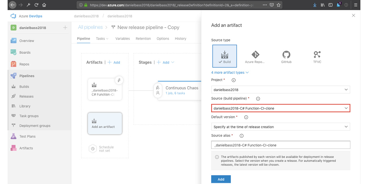Open the page actions ellipsis in address bar
Screen dimensions: 368x184
pos(265,5)
